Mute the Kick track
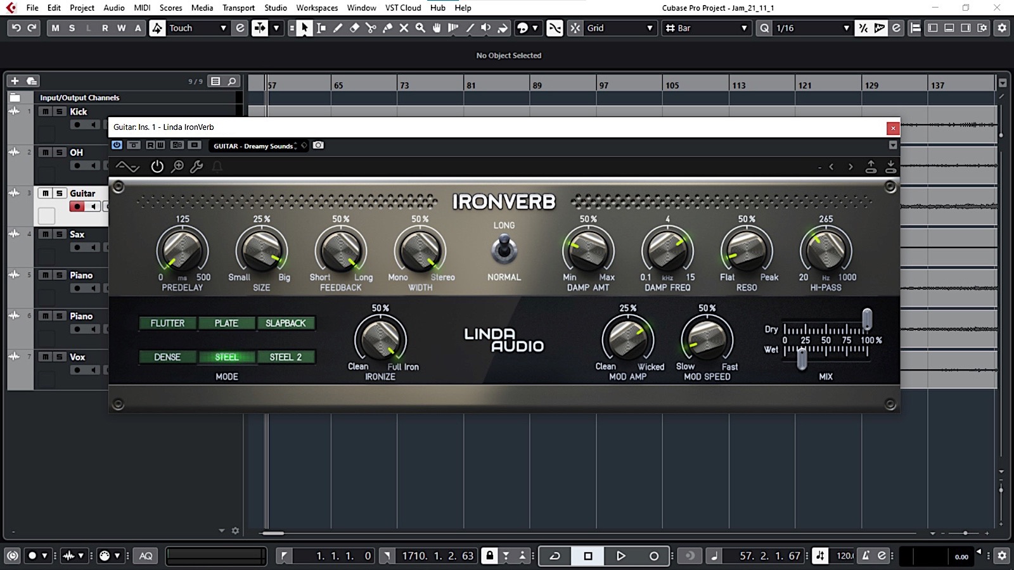The width and height of the screenshot is (1014, 570). pos(45,111)
